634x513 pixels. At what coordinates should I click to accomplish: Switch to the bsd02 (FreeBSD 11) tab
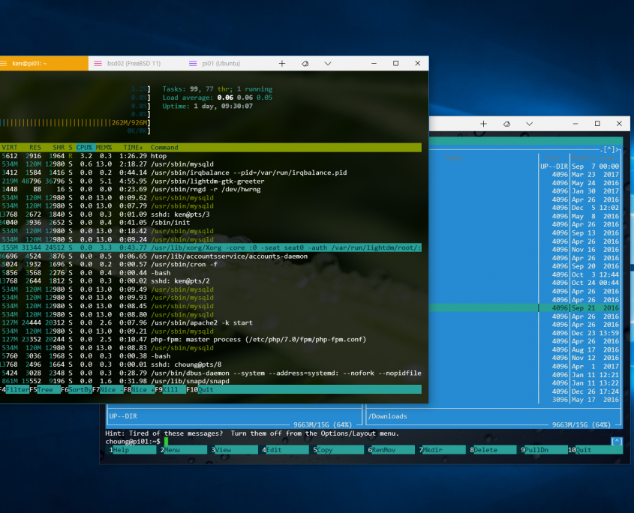pos(133,64)
